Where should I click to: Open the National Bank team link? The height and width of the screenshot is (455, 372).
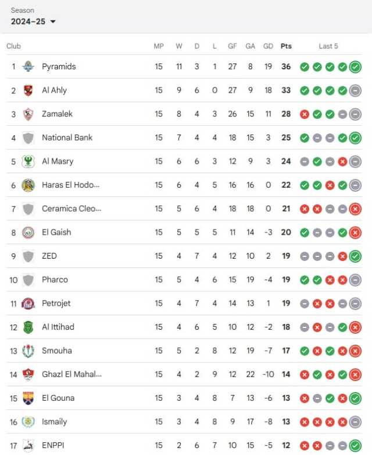(x=67, y=137)
